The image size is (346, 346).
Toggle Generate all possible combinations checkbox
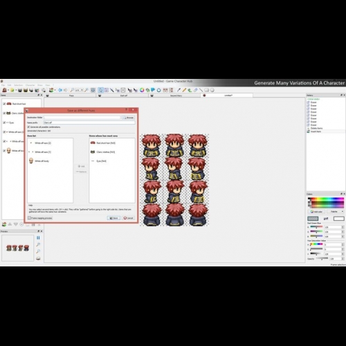(28, 127)
